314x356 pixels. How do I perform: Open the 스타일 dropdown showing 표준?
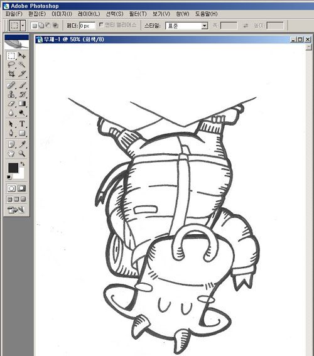[187, 26]
